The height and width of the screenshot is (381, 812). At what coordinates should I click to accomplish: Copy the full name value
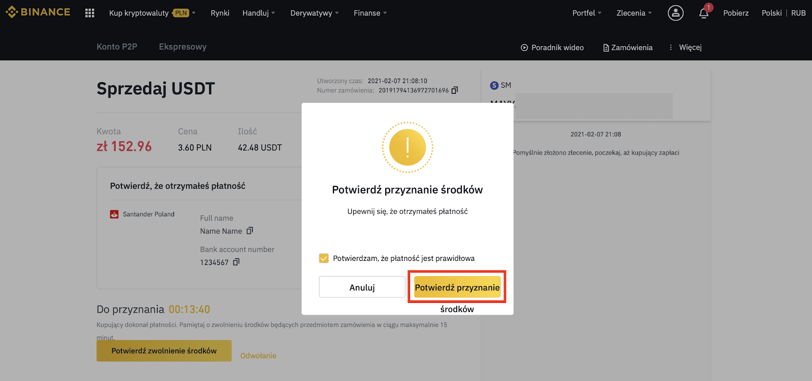tap(250, 231)
